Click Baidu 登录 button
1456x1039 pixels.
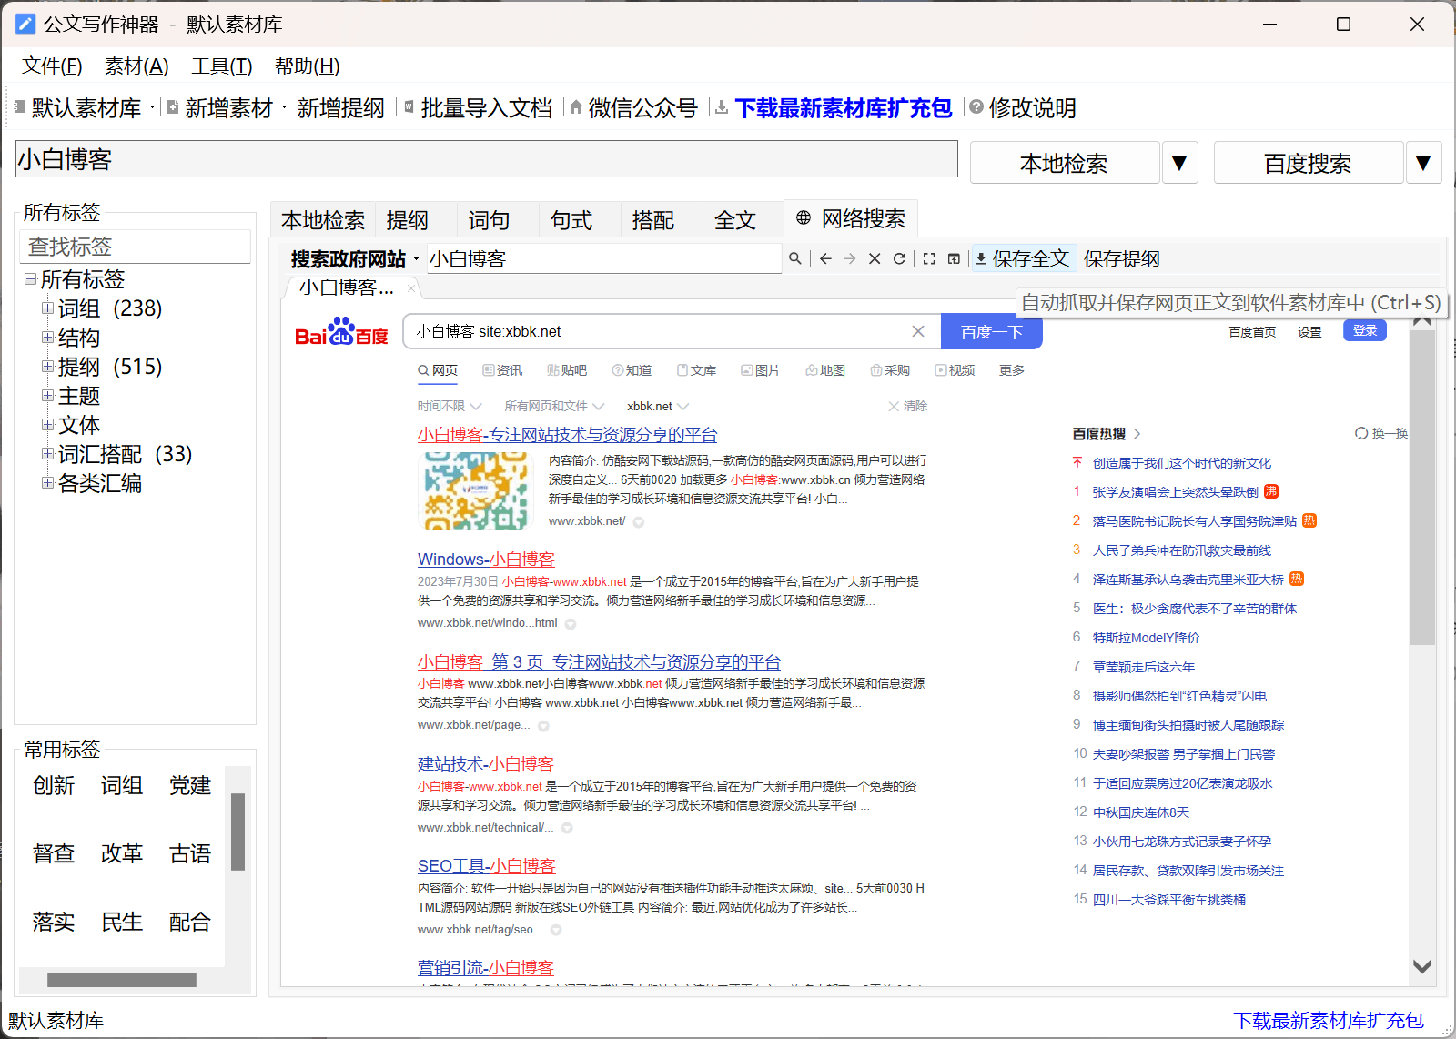pyautogui.click(x=1364, y=330)
